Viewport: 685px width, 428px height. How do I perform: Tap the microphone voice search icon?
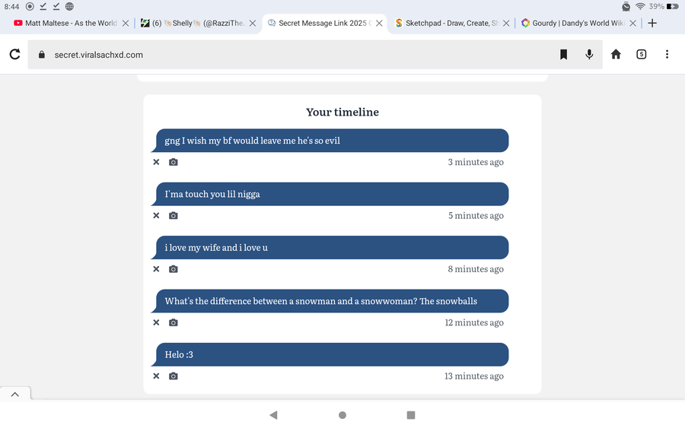pos(589,55)
